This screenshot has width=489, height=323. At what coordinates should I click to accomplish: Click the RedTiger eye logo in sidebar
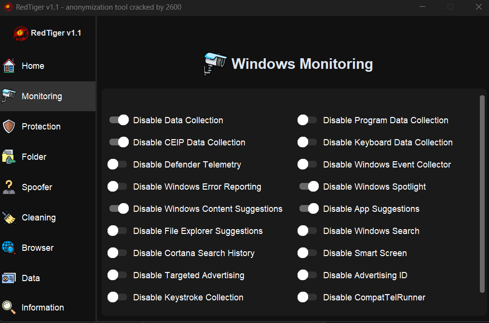[21, 33]
